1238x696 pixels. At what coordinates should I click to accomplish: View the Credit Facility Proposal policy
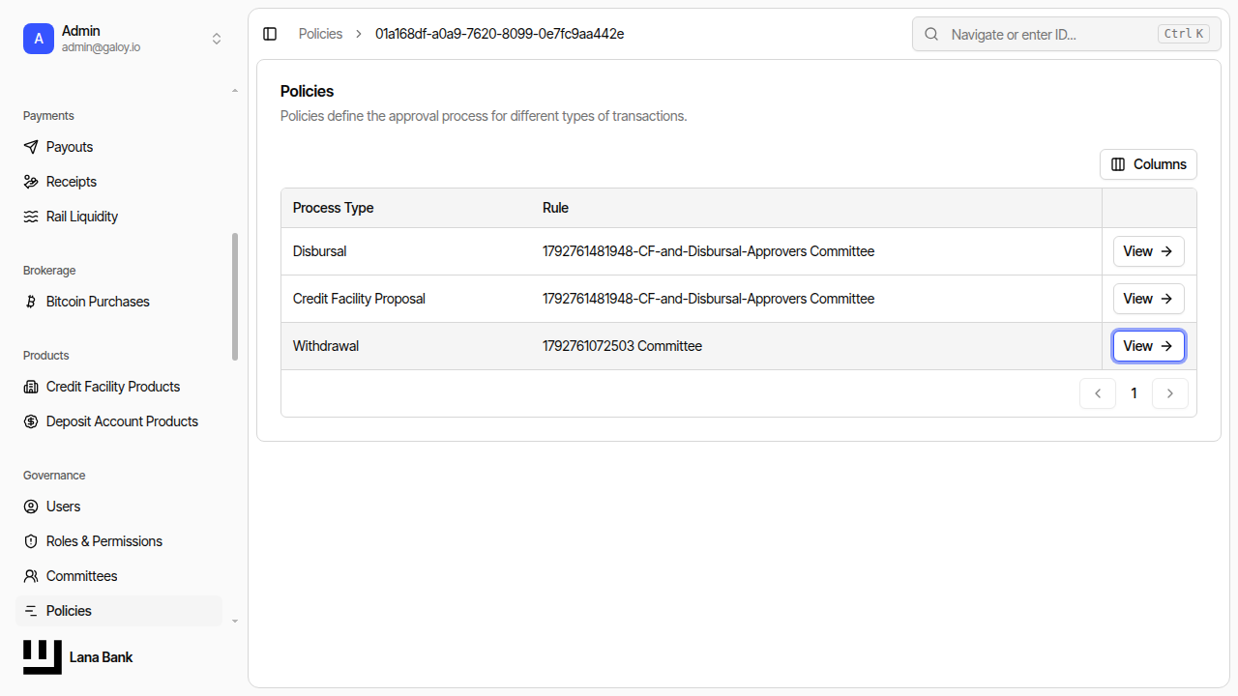coord(1148,299)
